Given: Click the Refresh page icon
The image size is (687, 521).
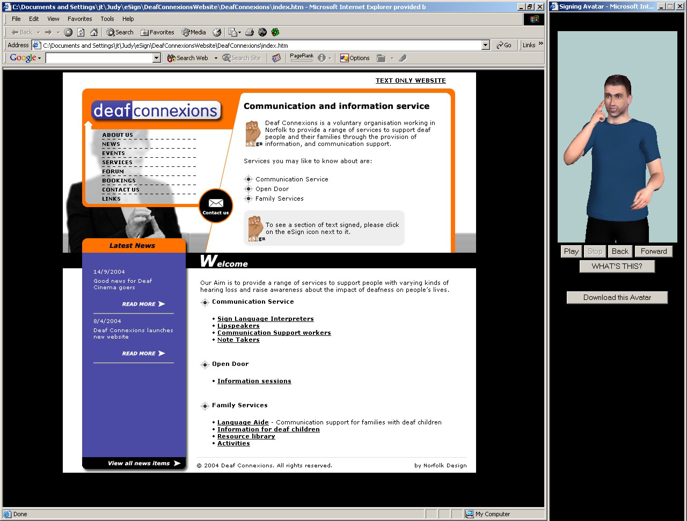Looking at the screenshot, I should tap(81, 32).
